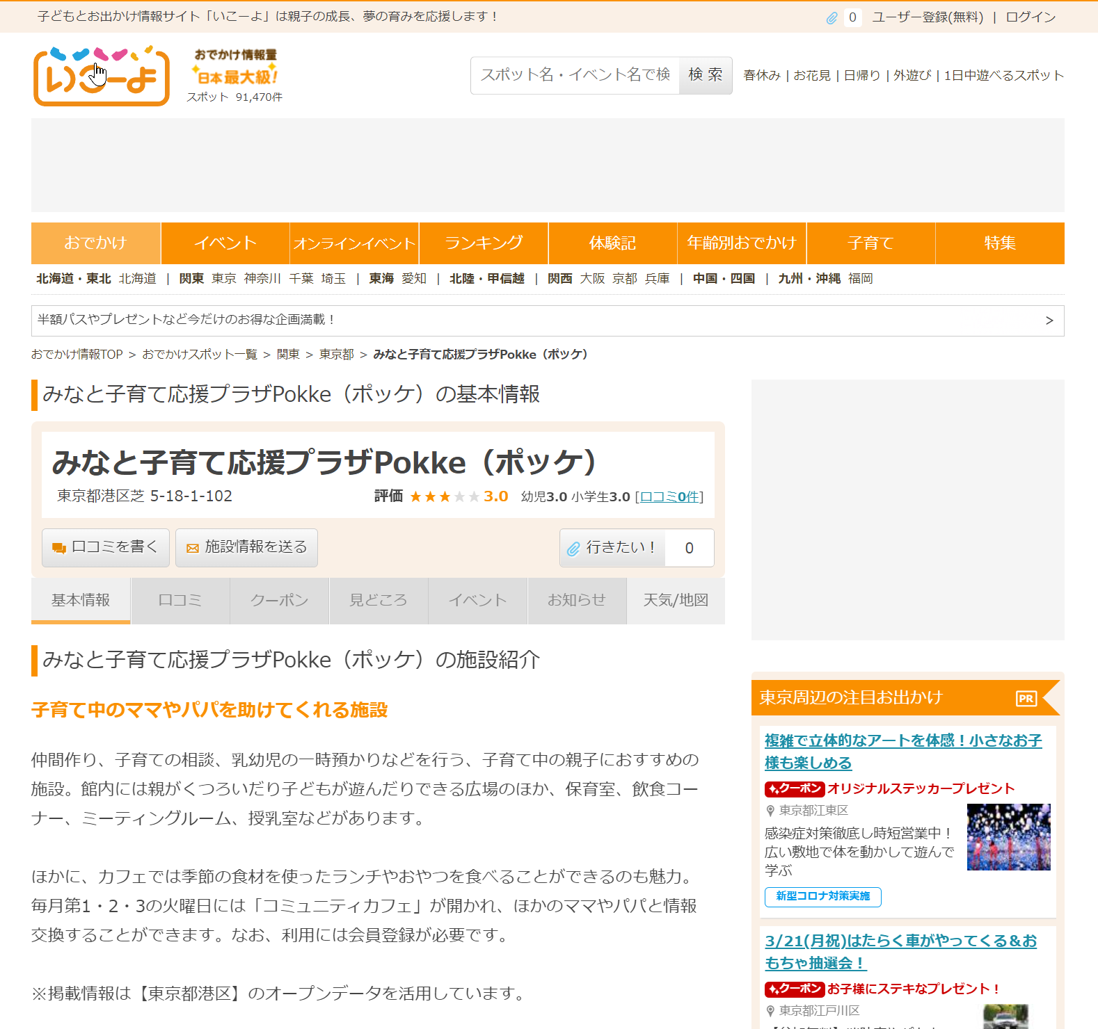
Task: Open the 子育て menu
Action: (871, 243)
